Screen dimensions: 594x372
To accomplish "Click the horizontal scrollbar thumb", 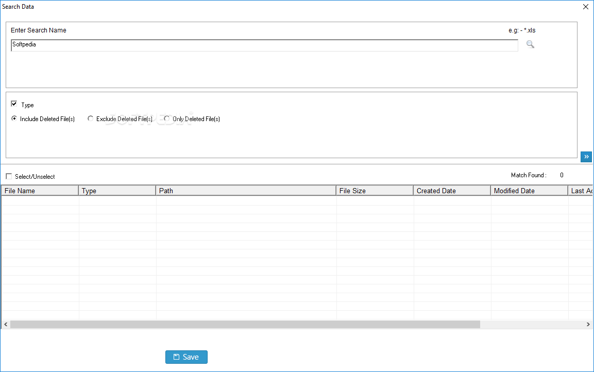I will pyautogui.click(x=245, y=324).
